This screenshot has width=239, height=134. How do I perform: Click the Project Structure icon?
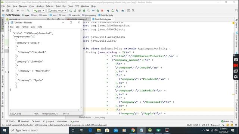click(123, 11)
